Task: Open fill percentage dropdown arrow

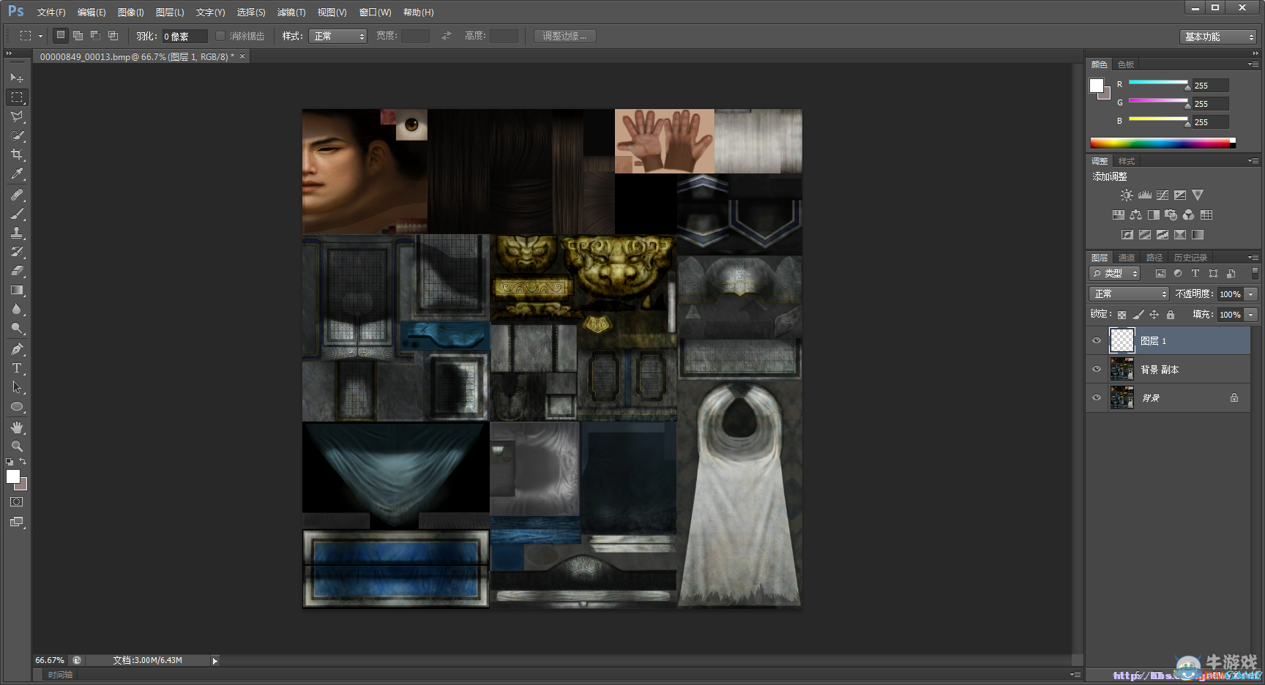Action: [1251, 315]
